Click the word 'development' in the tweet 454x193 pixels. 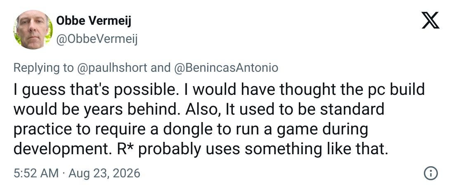[x=64, y=149]
